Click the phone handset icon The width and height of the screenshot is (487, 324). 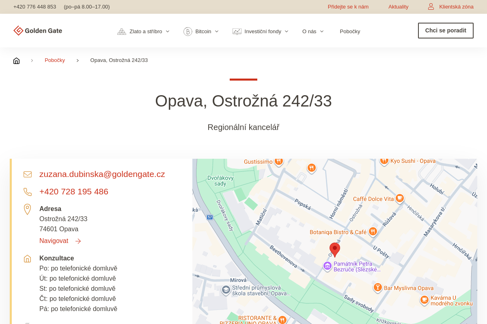pos(28,192)
